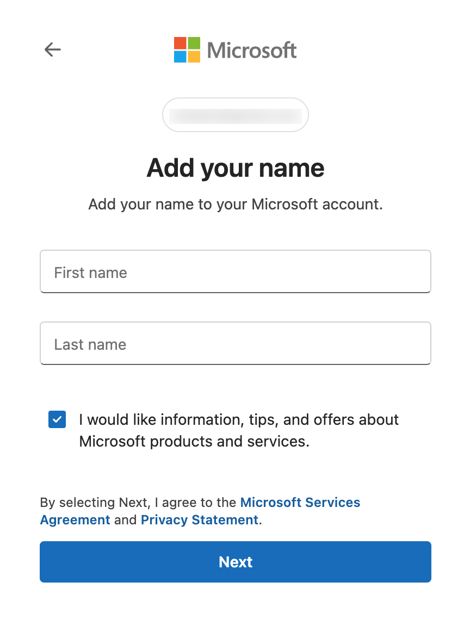Click the Microsoft logo
Screen dimensions: 470x619
[235, 49]
